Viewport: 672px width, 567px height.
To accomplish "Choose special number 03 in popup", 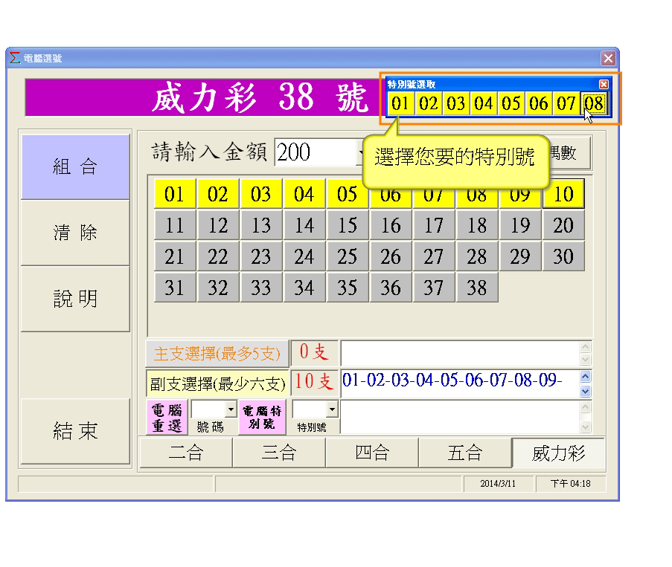I will (455, 103).
